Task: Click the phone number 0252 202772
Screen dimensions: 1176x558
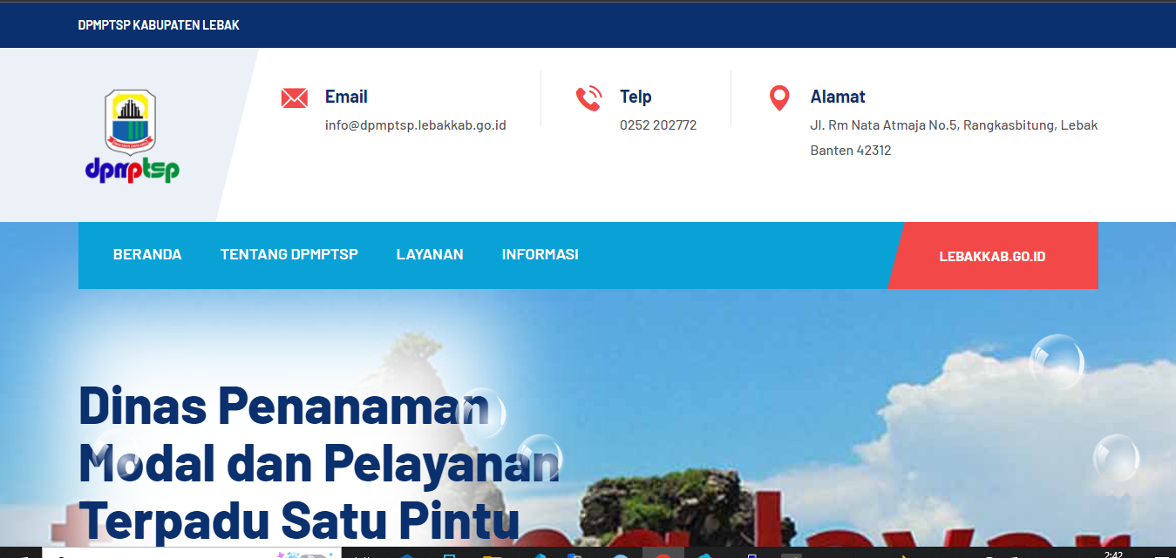Action: click(x=658, y=125)
